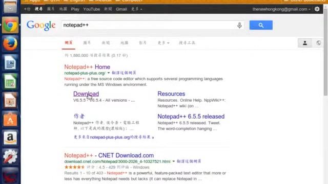
Task: Open dropdown arrow beside notepad-plus-plus.org URL
Action: pos(109,73)
